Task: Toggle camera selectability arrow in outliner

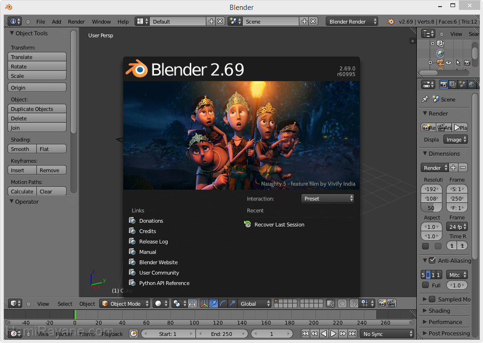Action: pos(458,63)
